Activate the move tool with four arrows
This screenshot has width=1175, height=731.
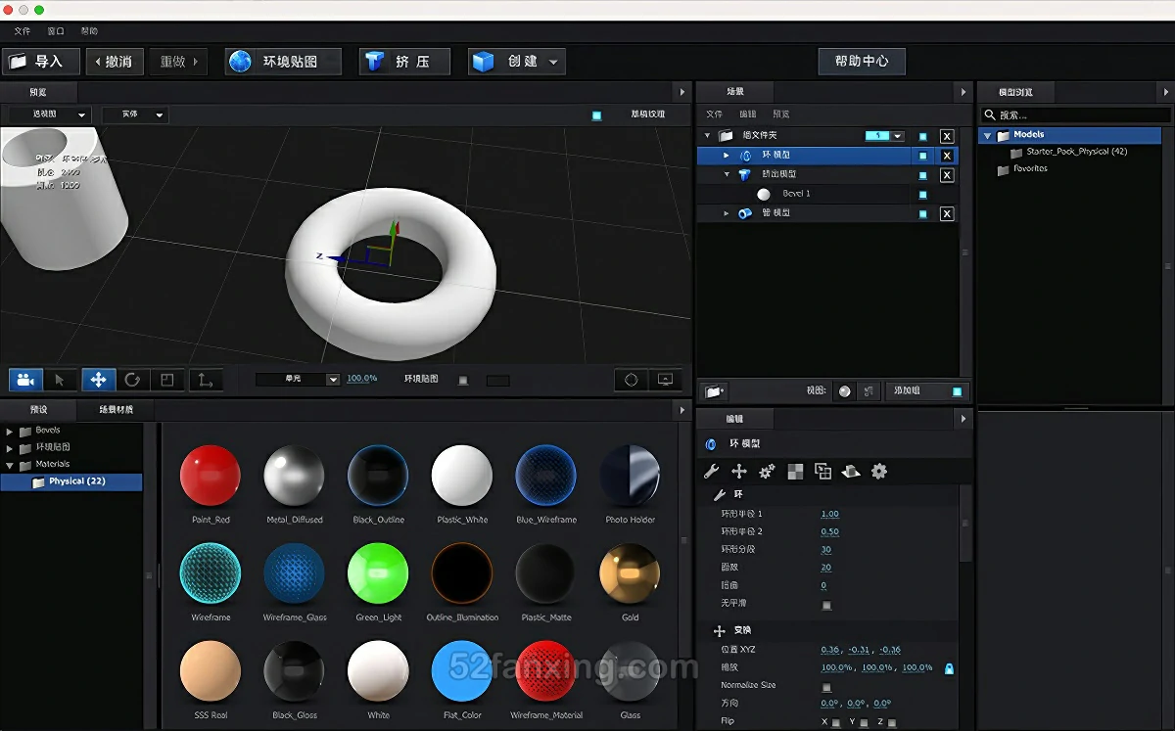[x=98, y=380]
